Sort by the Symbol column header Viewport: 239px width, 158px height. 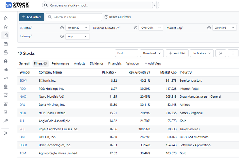[x=25, y=72]
